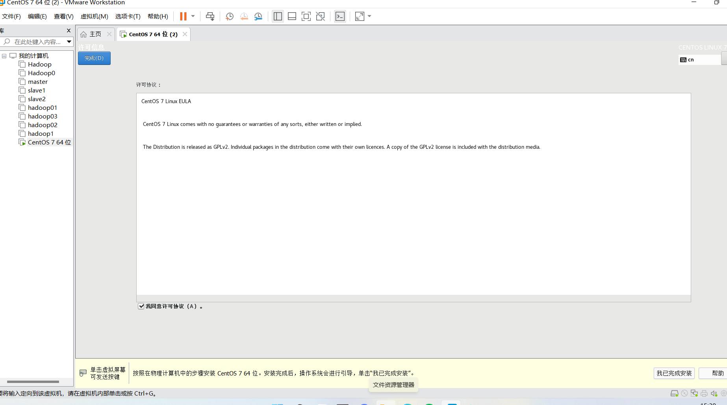Screen dimensions: 727x405
Task: Open the library search filter dropdown
Action: pyautogui.click(x=69, y=42)
